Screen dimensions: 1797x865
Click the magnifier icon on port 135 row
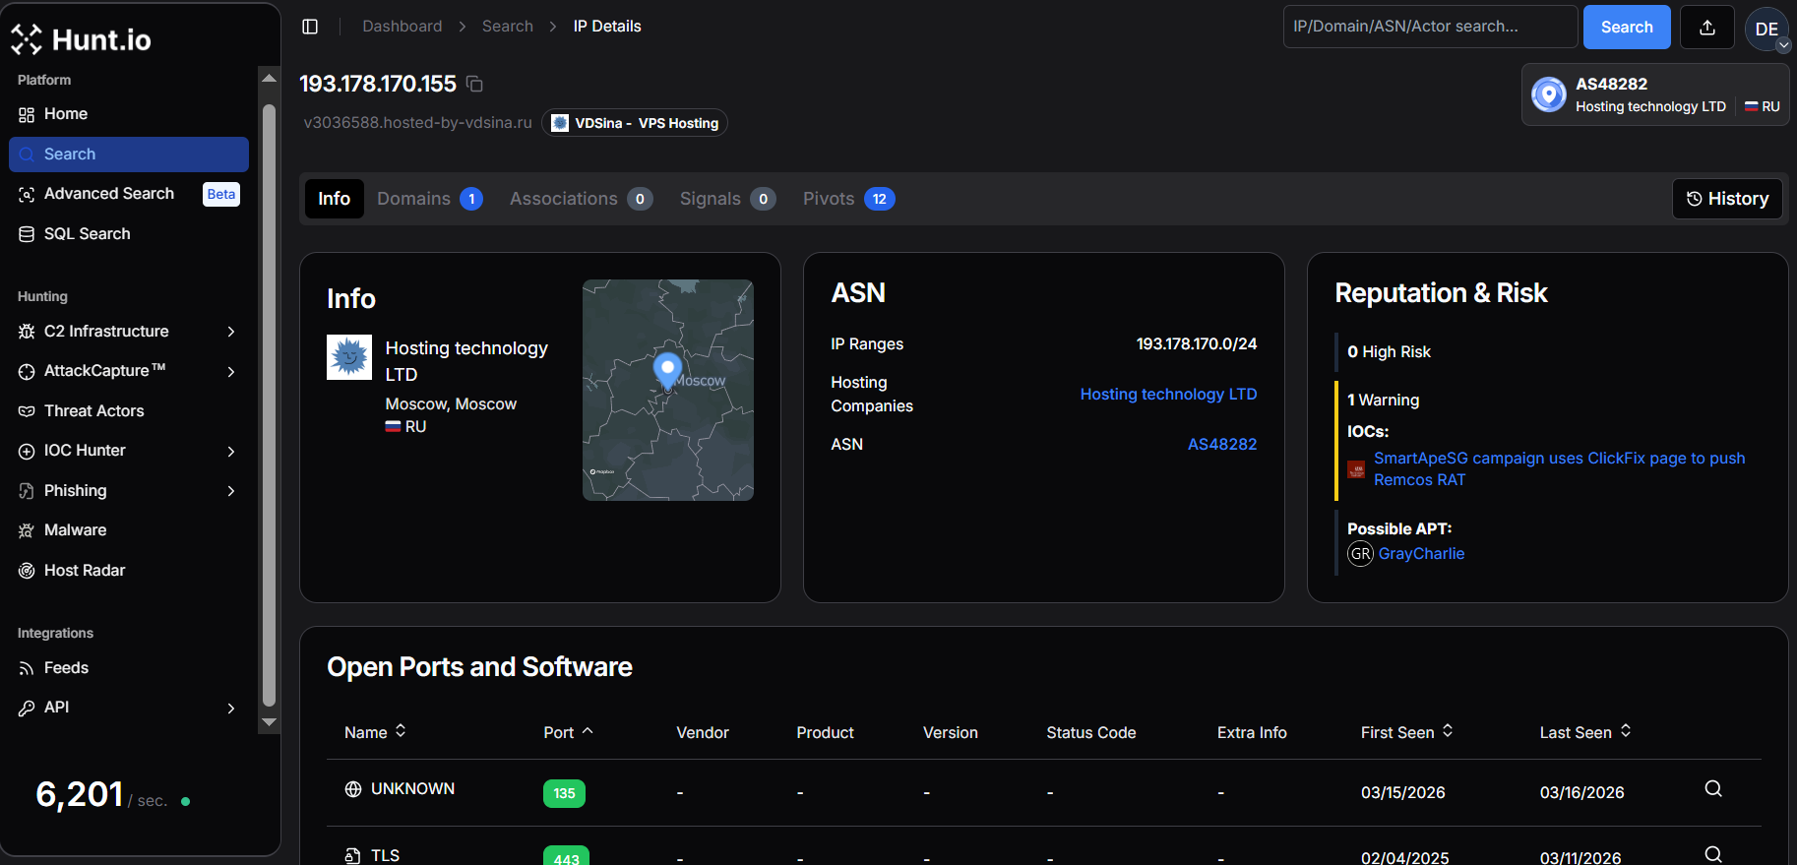(1712, 789)
